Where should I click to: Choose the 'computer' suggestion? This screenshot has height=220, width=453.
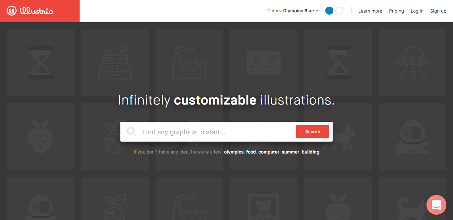pyautogui.click(x=269, y=152)
